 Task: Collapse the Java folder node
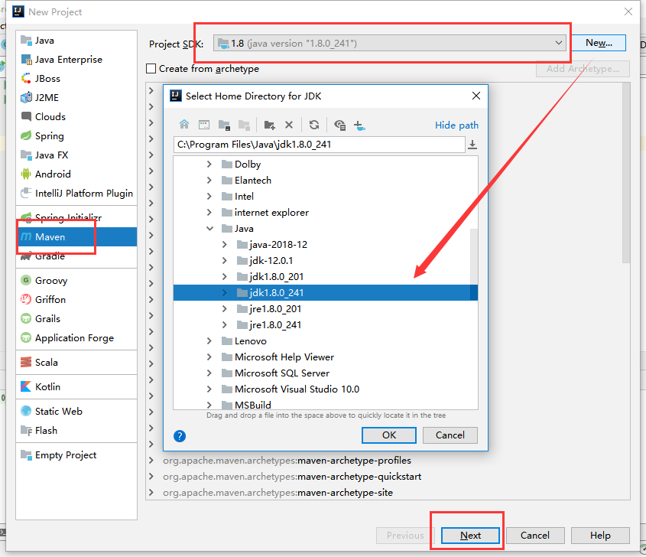(x=209, y=229)
